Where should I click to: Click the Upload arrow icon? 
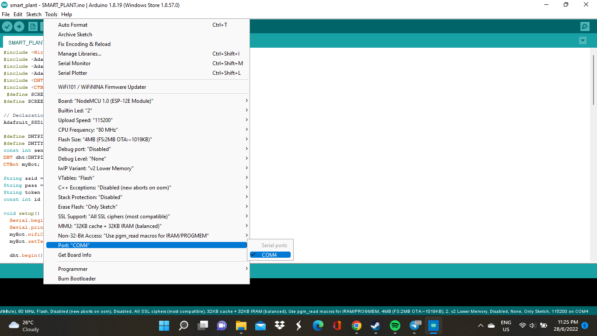pyautogui.click(x=19, y=27)
